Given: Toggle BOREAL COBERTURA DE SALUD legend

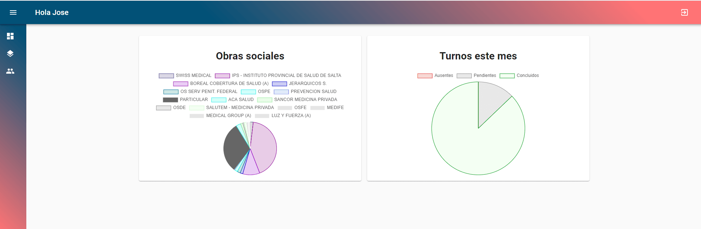Looking at the screenshot, I should (x=221, y=84).
